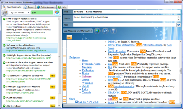Open the By Last Viewed sort dropdown
The width and height of the screenshot is (183, 109).
19,13
